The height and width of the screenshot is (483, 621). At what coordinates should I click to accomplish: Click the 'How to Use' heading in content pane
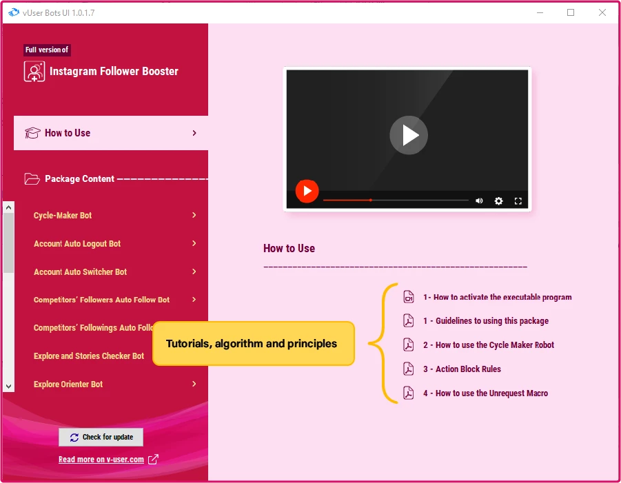point(289,248)
